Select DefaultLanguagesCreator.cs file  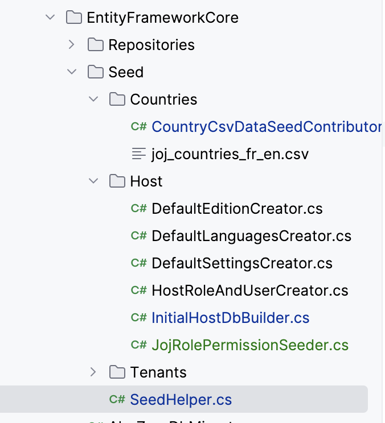[251, 236]
